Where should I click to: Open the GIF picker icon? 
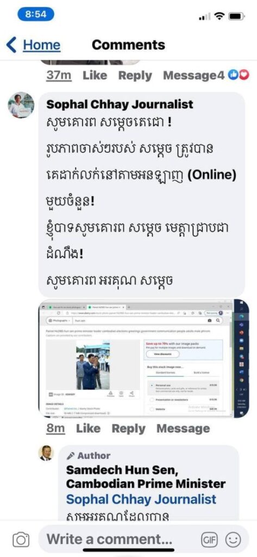click(209, 540)
